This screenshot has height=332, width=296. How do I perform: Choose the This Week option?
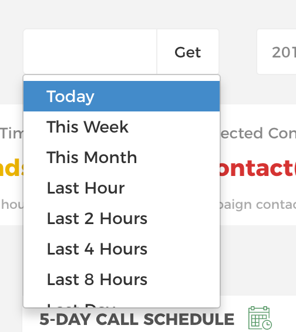[x=122, y=127]
